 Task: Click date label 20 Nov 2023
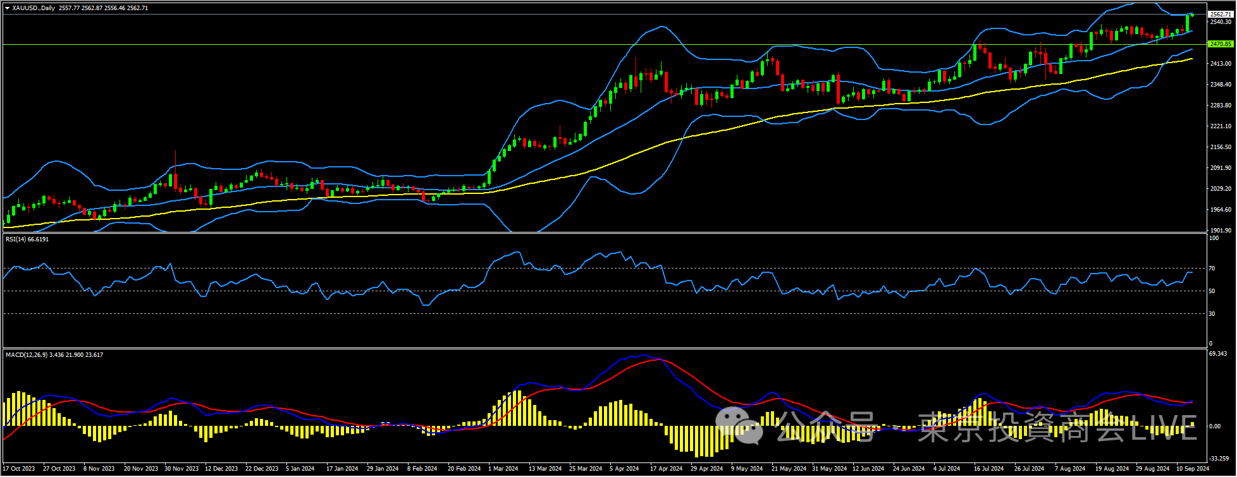[x=141, y=469]
